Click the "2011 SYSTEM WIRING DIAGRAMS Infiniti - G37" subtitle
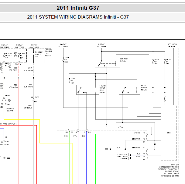 point(78,17)
